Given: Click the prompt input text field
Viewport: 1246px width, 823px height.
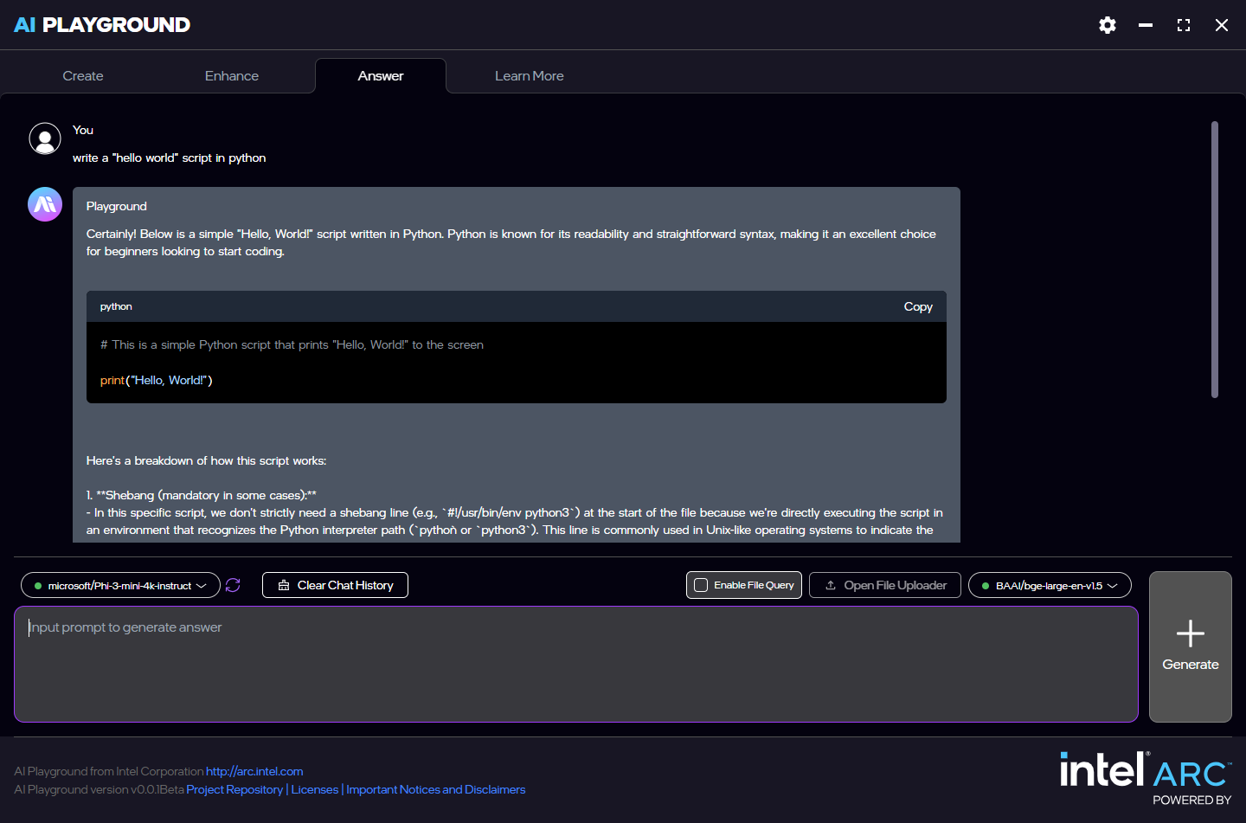Looking at the screenshot, I should pos(575,664).
